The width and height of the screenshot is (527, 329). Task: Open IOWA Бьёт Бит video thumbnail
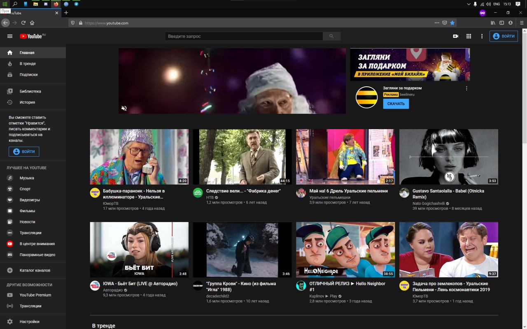[139, 250]
